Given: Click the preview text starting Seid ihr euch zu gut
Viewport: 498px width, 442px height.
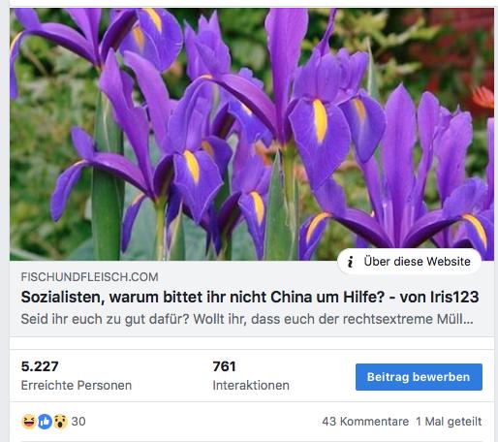Looking at the screenshot, I should 247,319.
